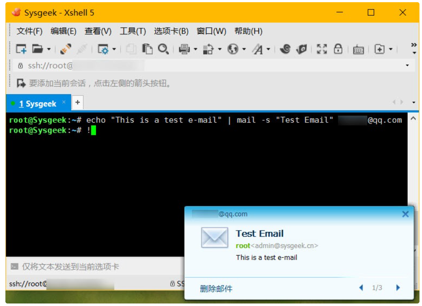Screen dimensions: 422x306
Task: Open the Test Email notification title
Action: [x=260, y=234]
